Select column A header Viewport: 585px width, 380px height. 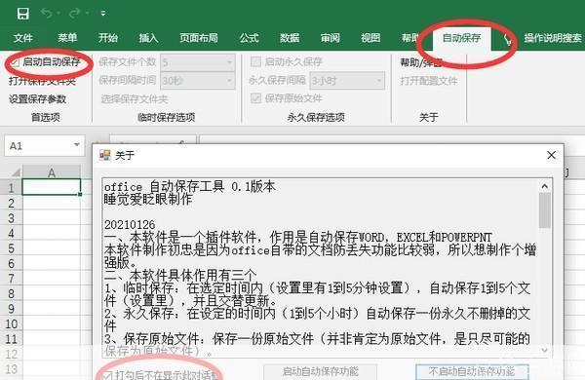(x=52, y=172)
